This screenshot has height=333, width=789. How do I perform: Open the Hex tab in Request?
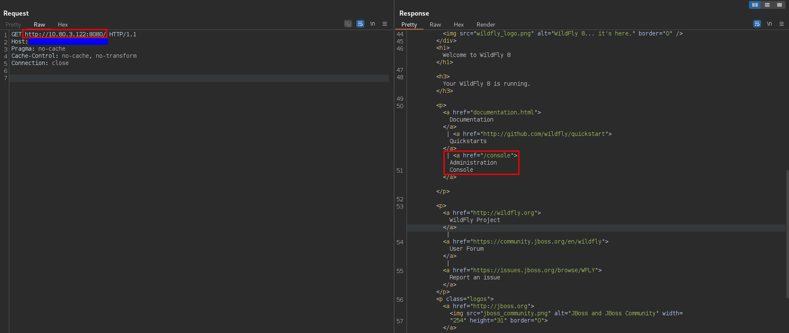[x=62, y=24]
